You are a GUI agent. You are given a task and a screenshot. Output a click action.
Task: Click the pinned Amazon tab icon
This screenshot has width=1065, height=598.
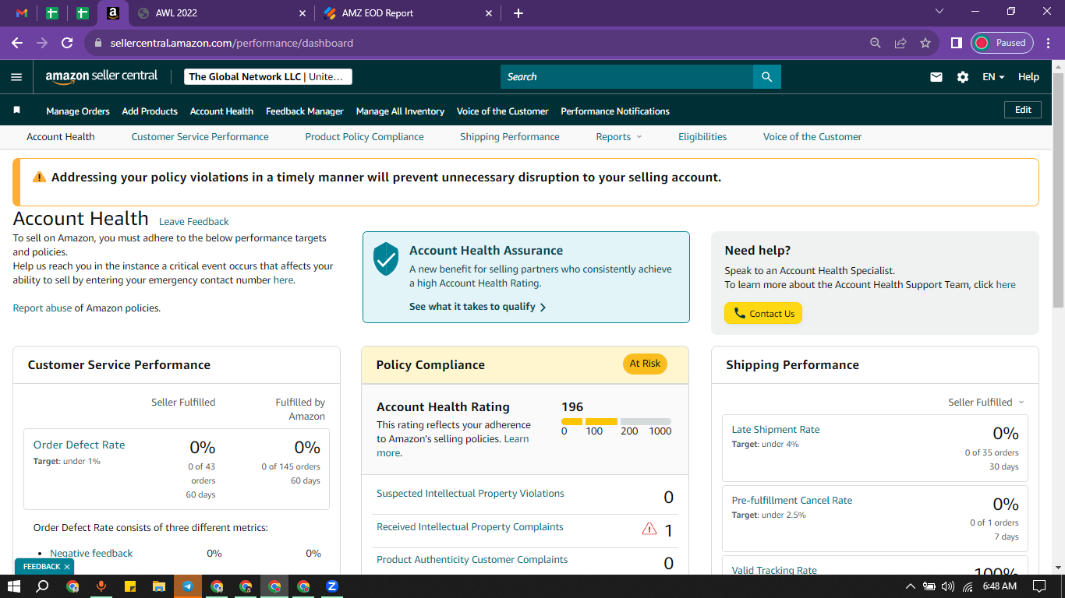point(113,13)
